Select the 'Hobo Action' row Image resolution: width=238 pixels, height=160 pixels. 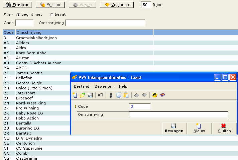pyautogui.click(x=36, y=118)
